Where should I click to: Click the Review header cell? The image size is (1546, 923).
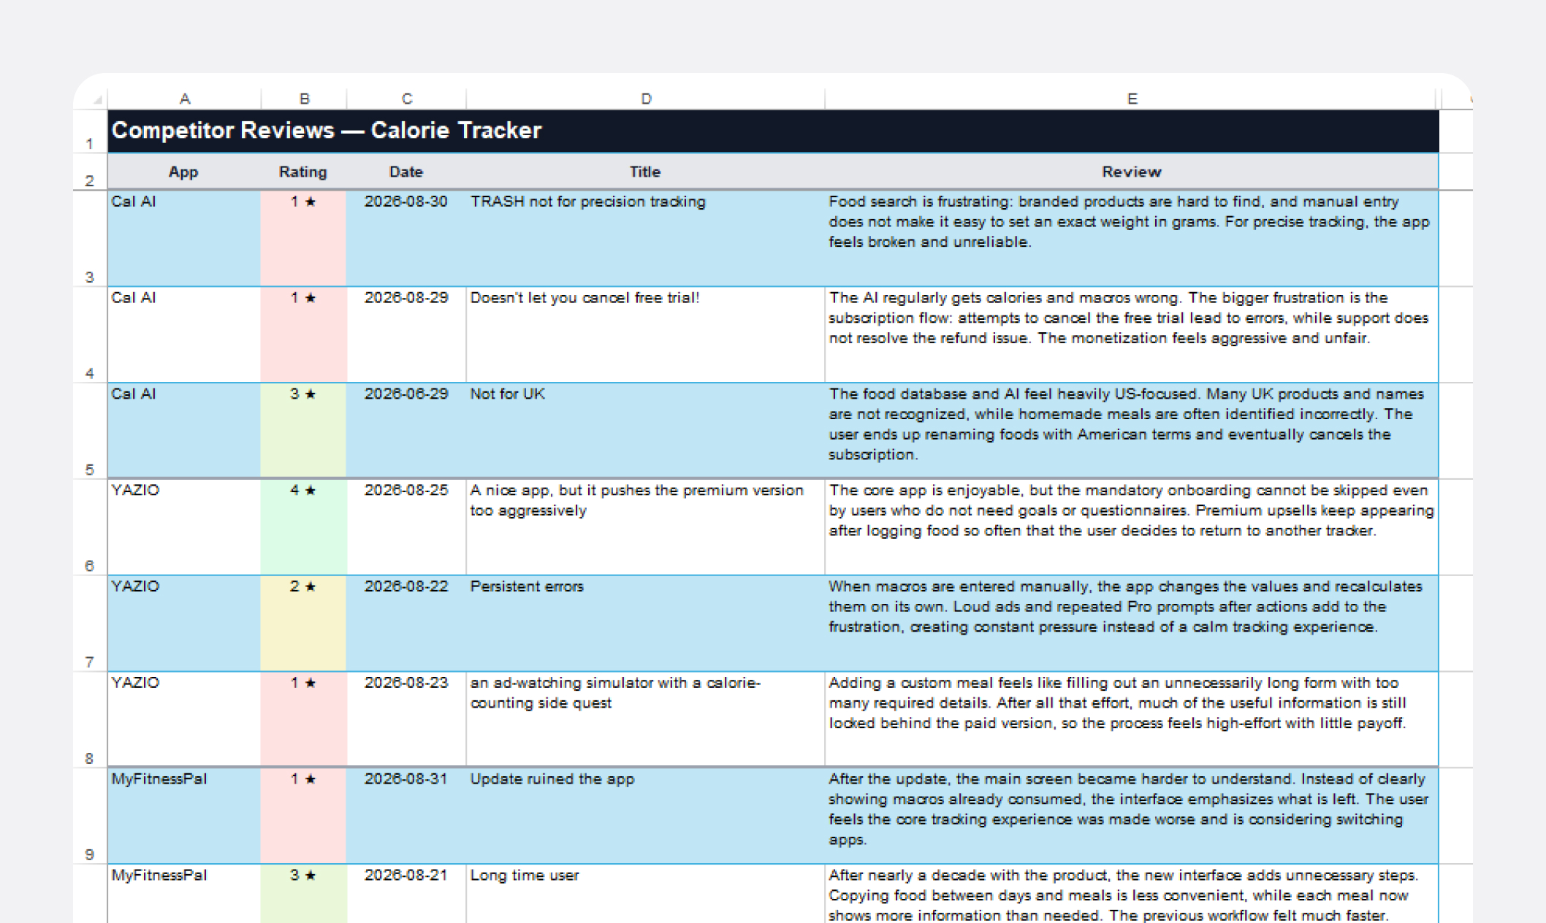point(1132,172)
